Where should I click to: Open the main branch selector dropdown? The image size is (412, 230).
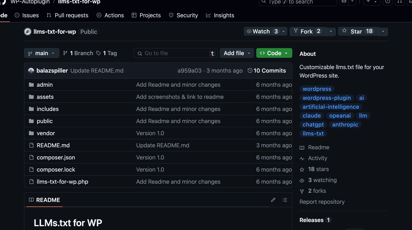(x=42, y=53)
